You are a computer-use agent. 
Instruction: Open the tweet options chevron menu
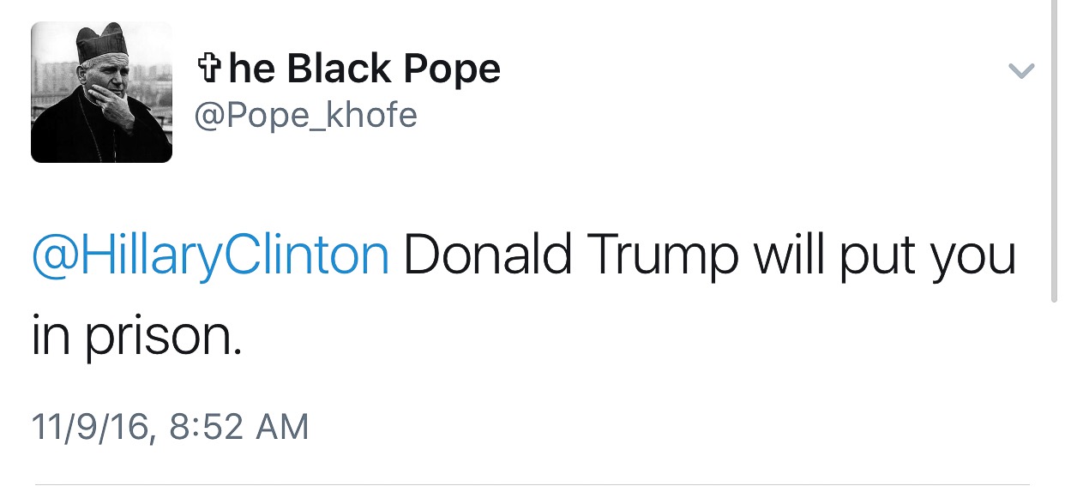(x=1020, y=71)
